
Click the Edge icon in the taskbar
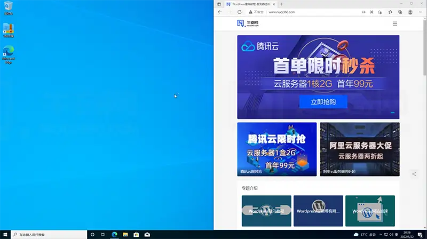(114, 234)
